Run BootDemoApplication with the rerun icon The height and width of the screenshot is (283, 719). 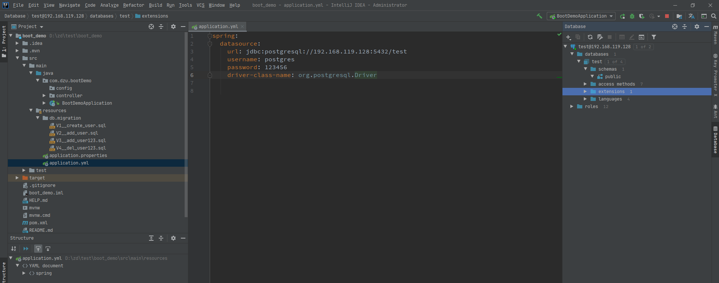(622, 16)
